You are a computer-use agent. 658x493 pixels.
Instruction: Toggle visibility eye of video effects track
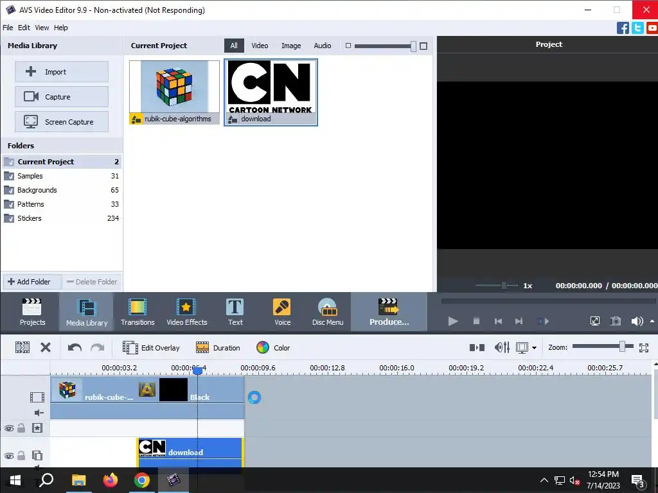click(x=9, y=428)
